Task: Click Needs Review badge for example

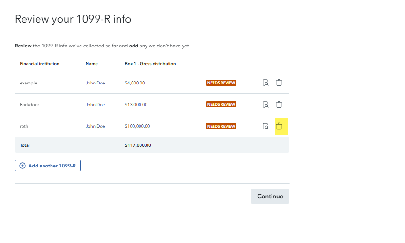Action: point(221,83)
